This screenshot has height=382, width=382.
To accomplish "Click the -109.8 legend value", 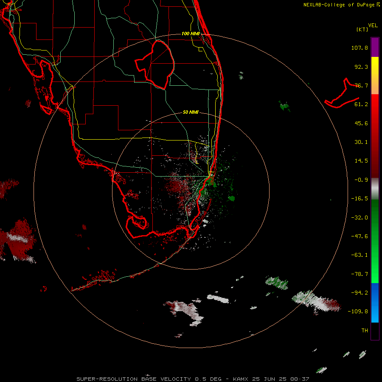I will pos(358,312).
